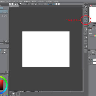Viewport: 96px width, 96px height.
Task: Open the canvas tab dropdown arrow
Action: (18, 6)
